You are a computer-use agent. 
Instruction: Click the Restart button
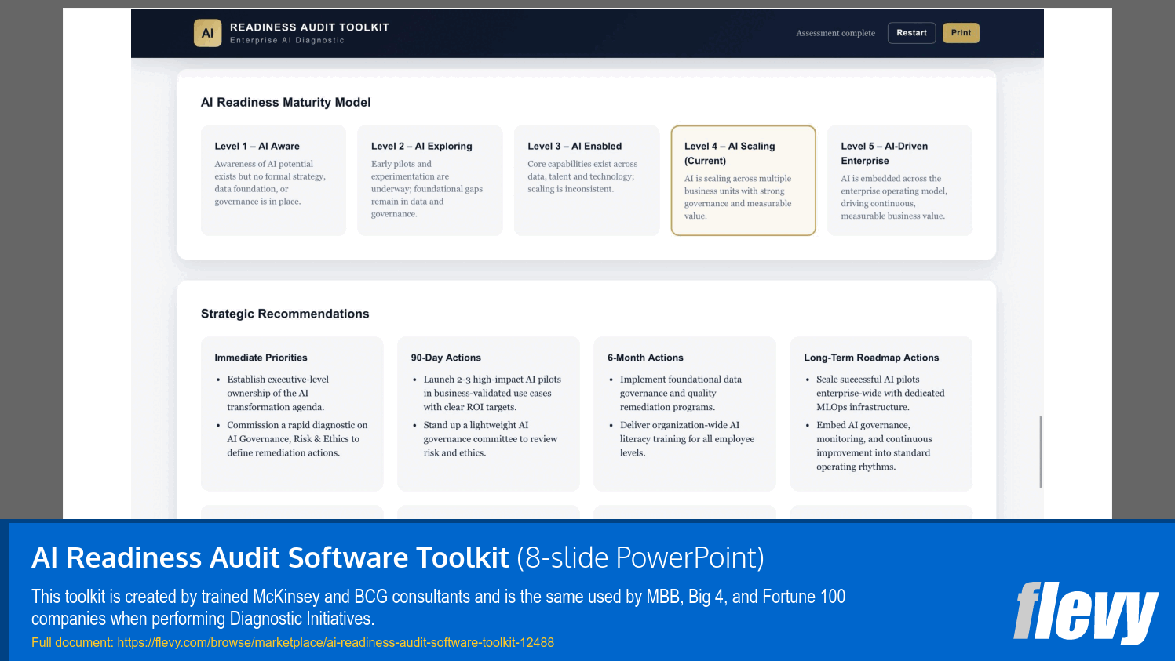click(x=911, y=33)
